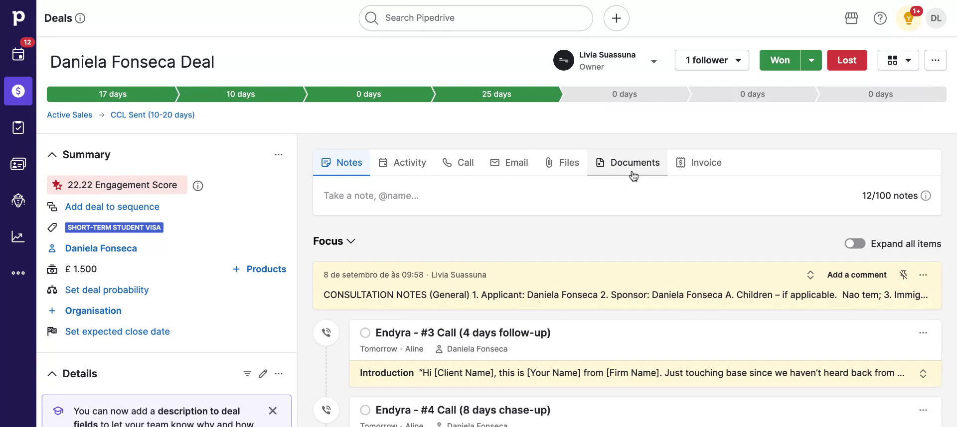Image resolution: width=957 pixels, height=427 pixels.
Task: Open Details section more options
Action: pyautogui.click(x=279, y=374)
